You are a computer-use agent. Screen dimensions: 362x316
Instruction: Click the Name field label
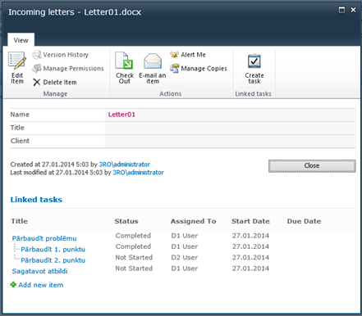click(20, 115)
